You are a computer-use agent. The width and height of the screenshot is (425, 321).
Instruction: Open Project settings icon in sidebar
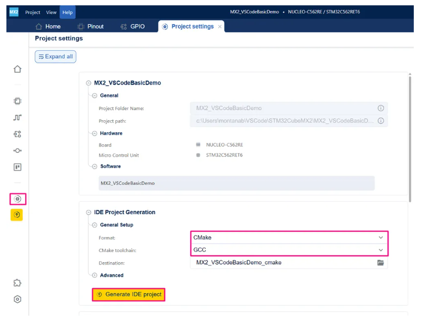[x=18, y=199]
